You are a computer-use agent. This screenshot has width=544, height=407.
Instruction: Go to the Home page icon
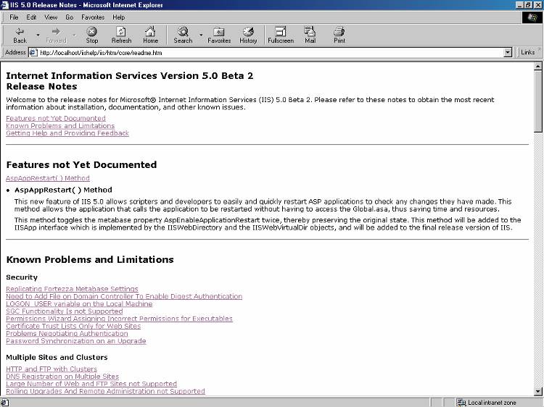coord(150,35)
